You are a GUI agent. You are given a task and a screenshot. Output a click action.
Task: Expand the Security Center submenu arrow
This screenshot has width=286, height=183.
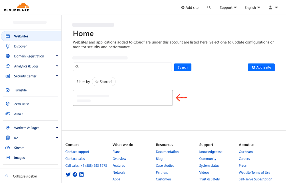57,76
